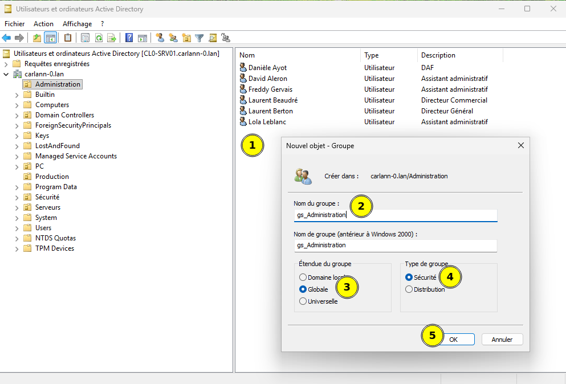Expand the TPM Devices node
566x384 pixels.
(x=17, y=249)
